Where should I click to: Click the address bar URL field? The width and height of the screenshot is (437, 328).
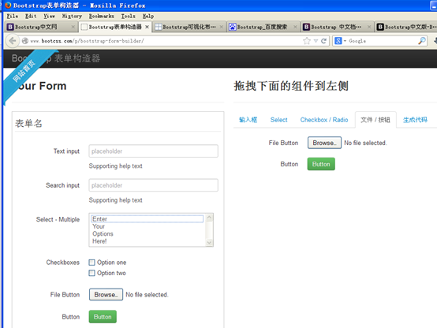pyautogui.click(x=164, y=41)
